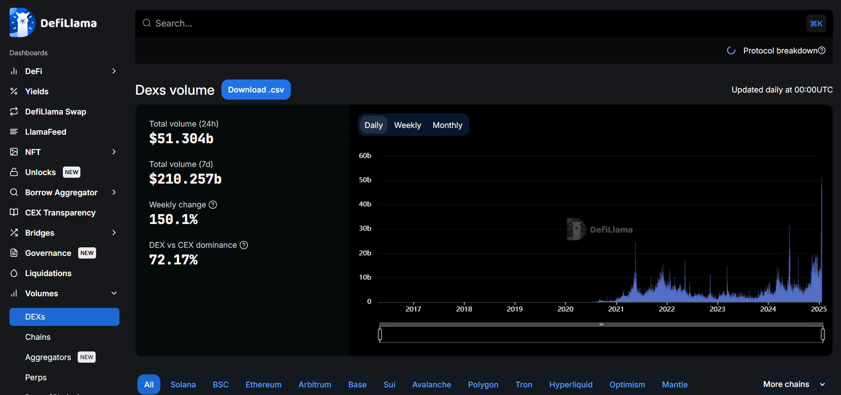
Task: Click the Volumes bar chart icon
Action: pyautogui.click(x=14, y=293)
